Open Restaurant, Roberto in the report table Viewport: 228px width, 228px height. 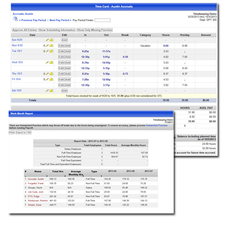click(38, 201)
